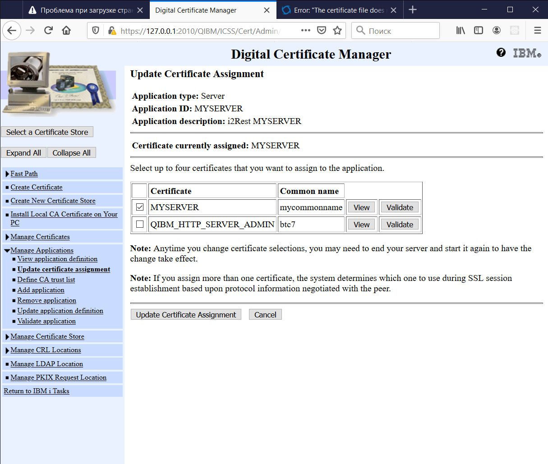Go back with the browser back arrow
This screenshot has height=464, width=548.
point(12,30)
